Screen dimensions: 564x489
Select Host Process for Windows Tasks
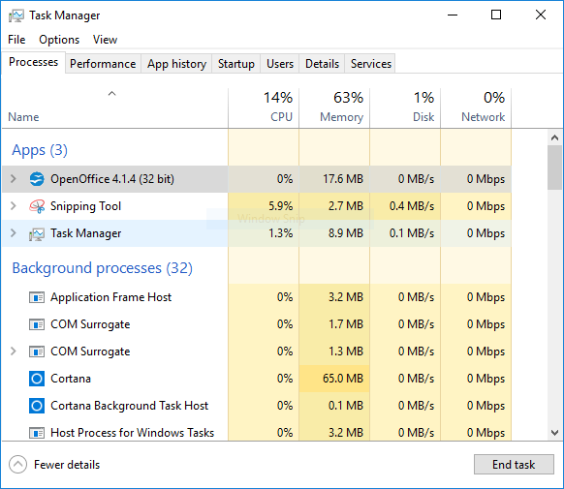(132, 433)
